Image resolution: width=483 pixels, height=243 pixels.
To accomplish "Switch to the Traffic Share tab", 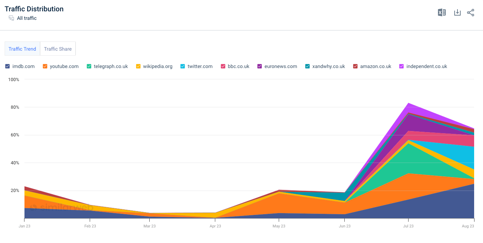I will (57, 49).
